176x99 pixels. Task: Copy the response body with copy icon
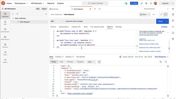161,62
